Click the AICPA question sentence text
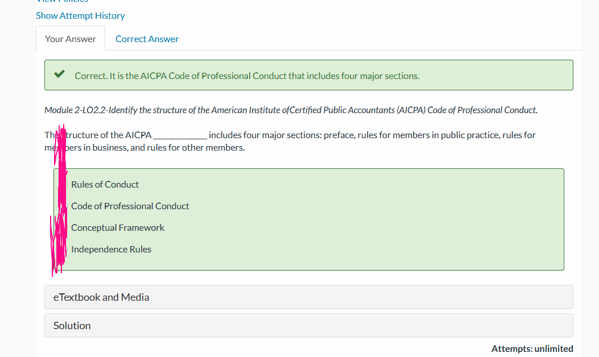Image resolution: width=599 pixels, height=357 pixels. (290, 142)
